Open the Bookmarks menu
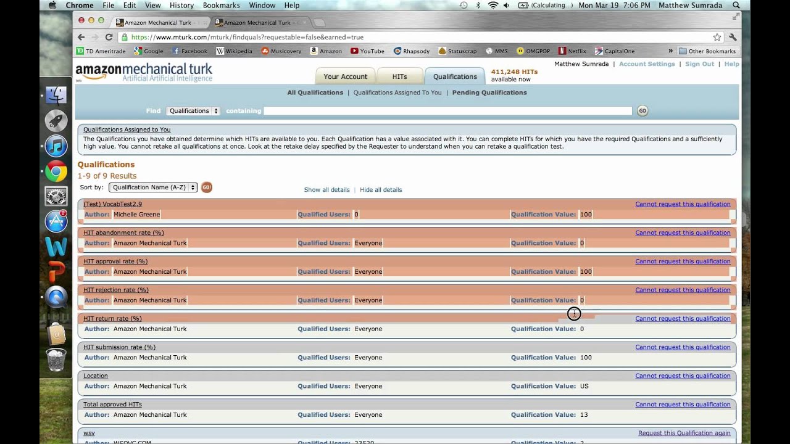The image size is (790, 444). [x=221, y=5]
